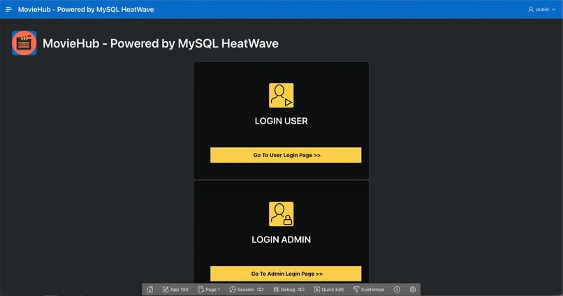Open App 100 in developer toolbar
Viewport: 563px width, 296px height.
(x=175, y=289)
